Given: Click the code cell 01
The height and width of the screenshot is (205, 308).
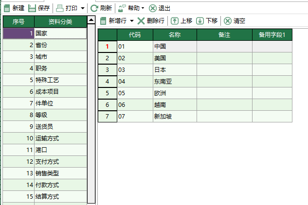Looking at the screenshot, I should [x=135, y=47].
